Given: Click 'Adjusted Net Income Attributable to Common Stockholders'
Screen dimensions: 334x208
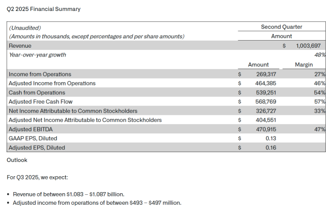Looking at the screenshot, I should point(85,120).
